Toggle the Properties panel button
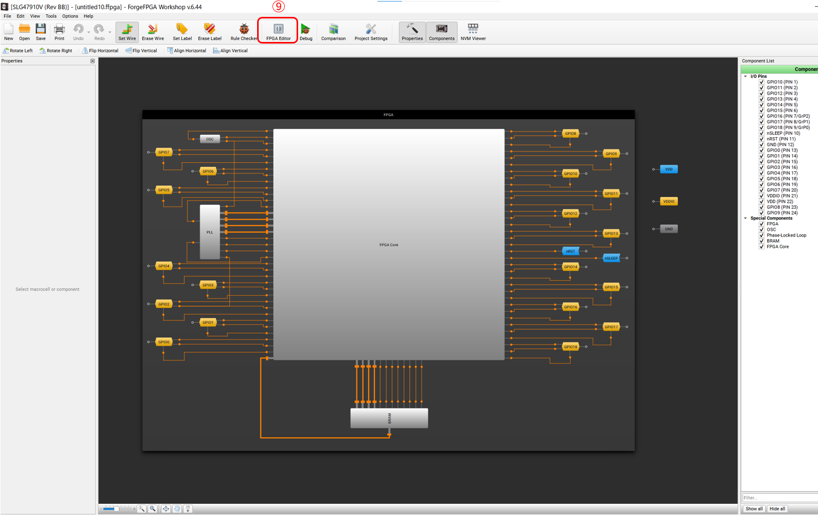The height and width of the screenshot is (515, 818). pyautogui.click(x=412, y=32)
